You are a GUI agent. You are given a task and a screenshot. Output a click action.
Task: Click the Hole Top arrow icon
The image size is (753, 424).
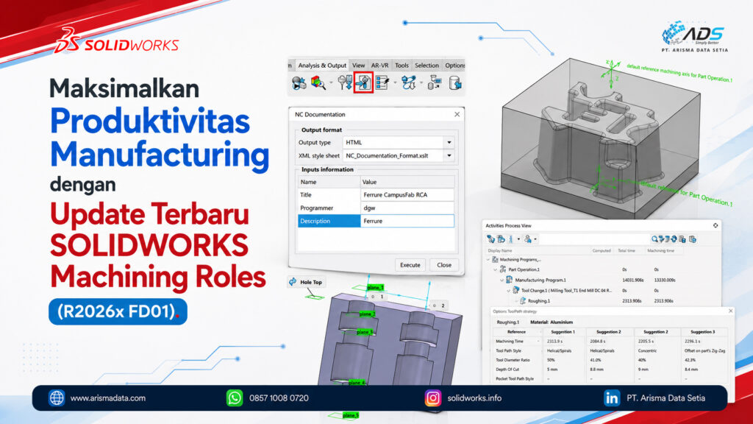point(293,282)
